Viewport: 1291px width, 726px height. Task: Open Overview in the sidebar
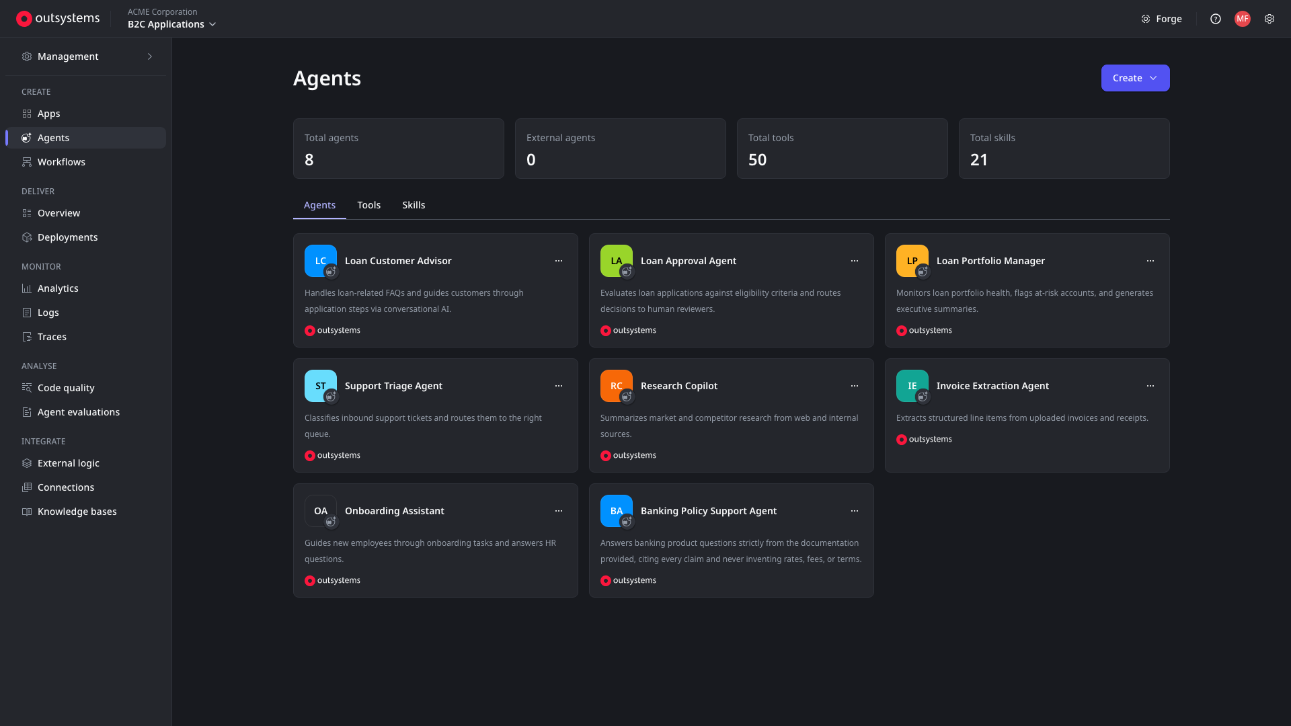86,213
